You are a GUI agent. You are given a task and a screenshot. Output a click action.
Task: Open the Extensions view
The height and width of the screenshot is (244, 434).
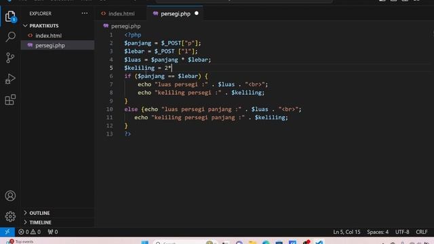click(x=11, y=100)
